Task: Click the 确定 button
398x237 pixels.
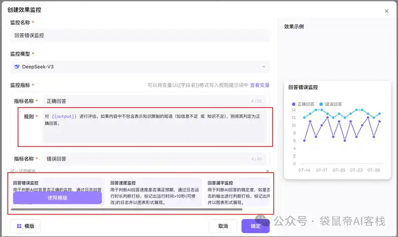Action: point(255,226)
